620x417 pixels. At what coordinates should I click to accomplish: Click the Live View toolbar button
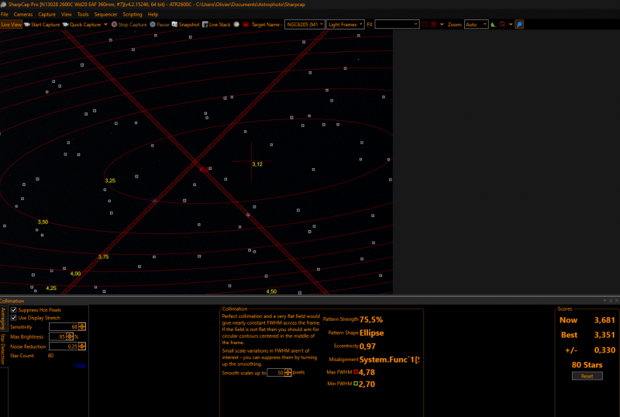11,25
